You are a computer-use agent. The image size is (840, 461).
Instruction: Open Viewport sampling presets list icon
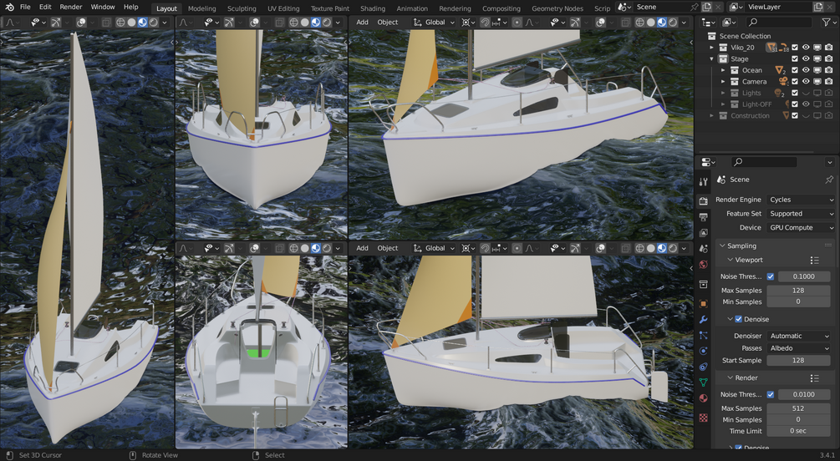coord(815,261)
